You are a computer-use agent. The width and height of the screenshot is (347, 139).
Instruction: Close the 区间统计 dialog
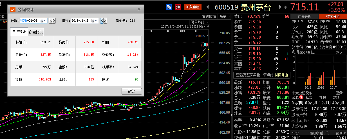click(139, 9)
